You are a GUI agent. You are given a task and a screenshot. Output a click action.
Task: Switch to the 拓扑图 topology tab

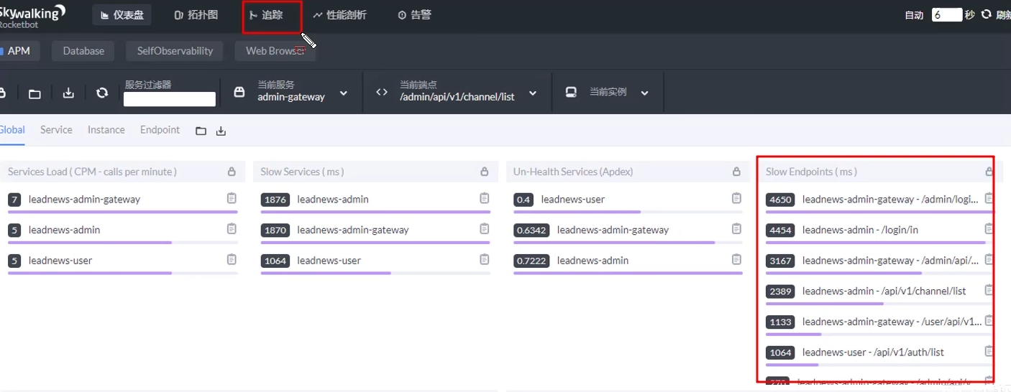coord(196,15)
